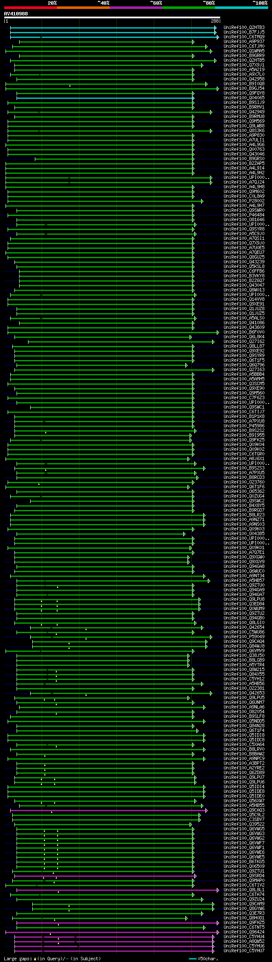The height and width of the screenshot is (962, 272).
Task: Select hit label UniRef100_A9P937
Action: coord(244,42)
